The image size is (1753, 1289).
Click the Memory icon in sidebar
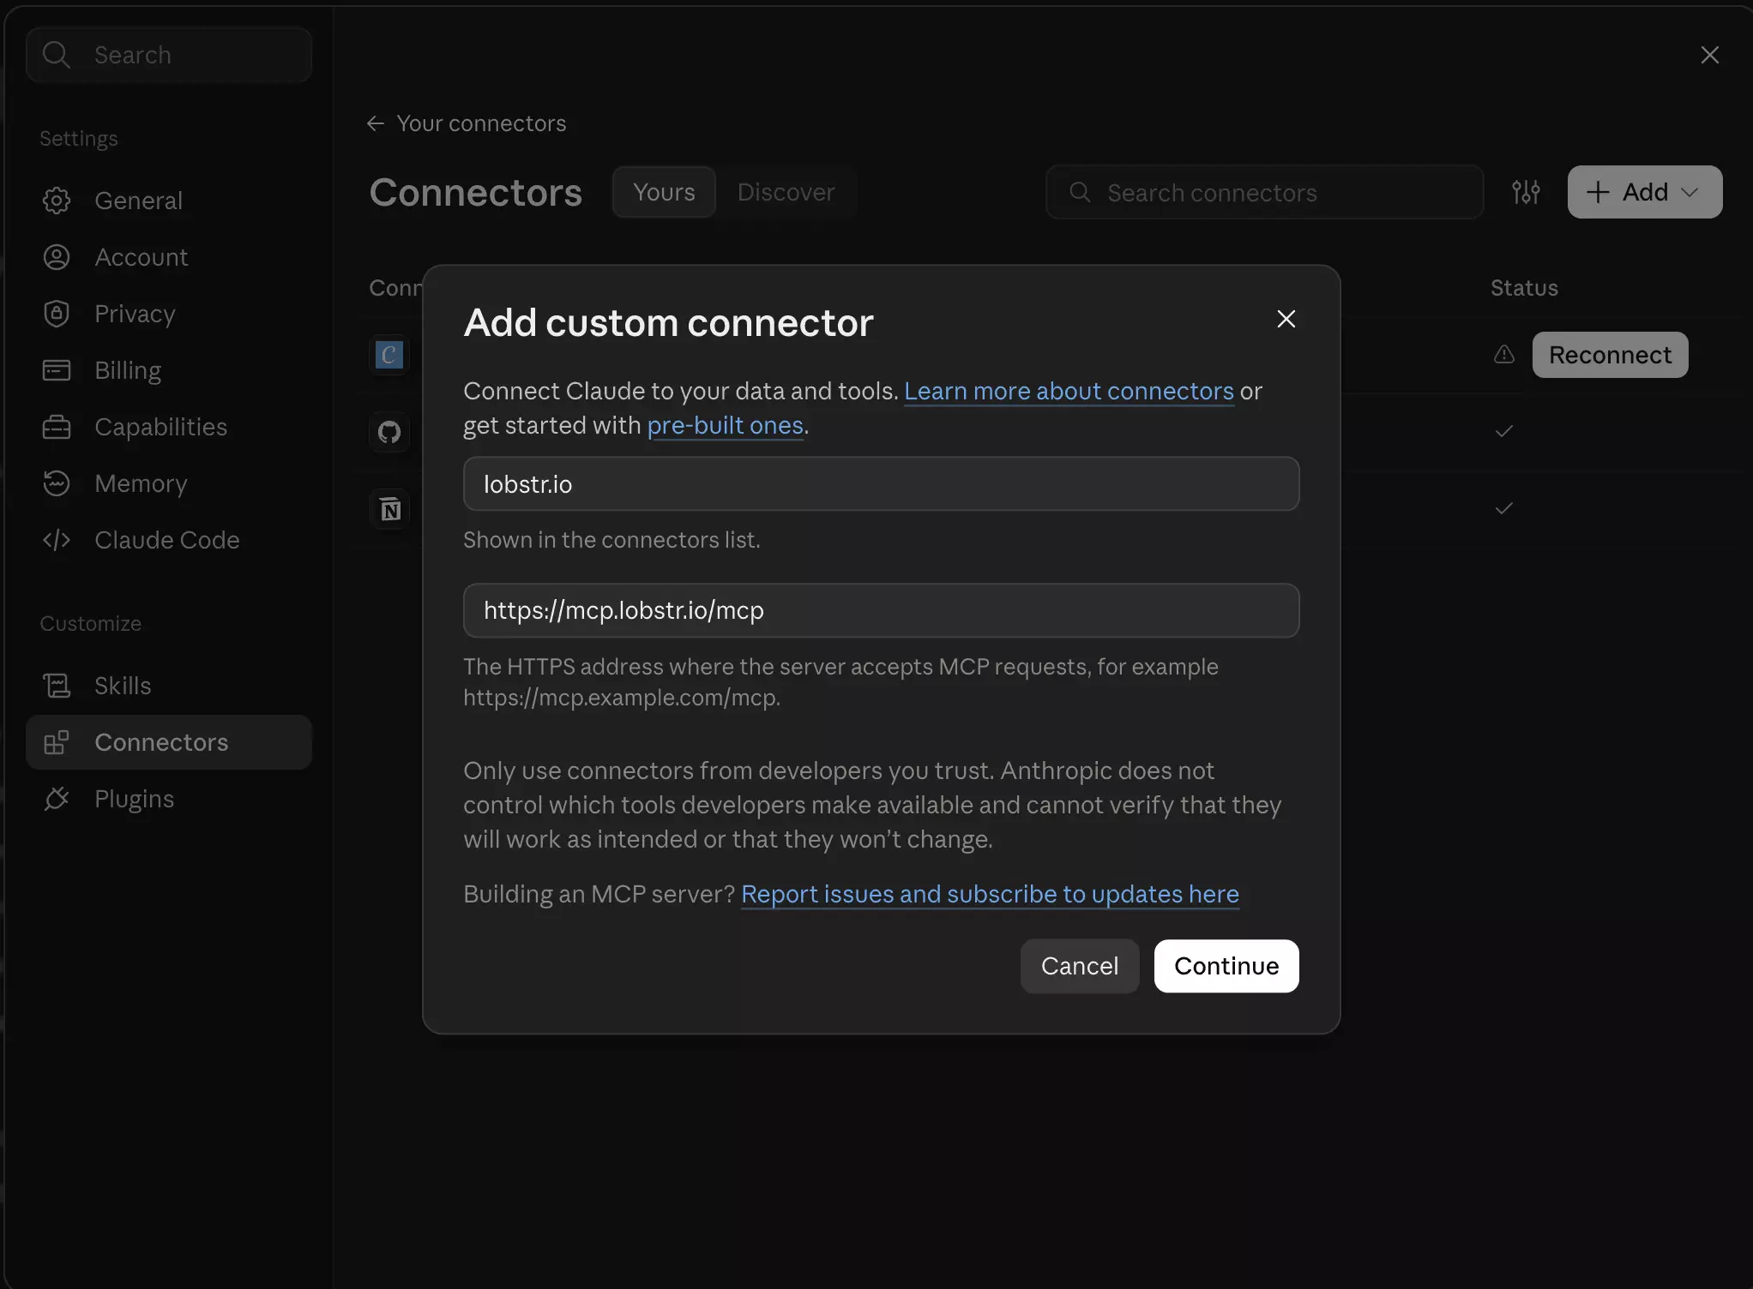[x=57, y=483]
